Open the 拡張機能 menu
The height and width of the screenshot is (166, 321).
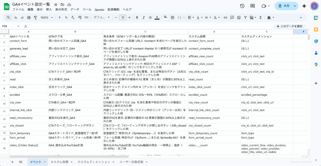click(x=113, y=10)
